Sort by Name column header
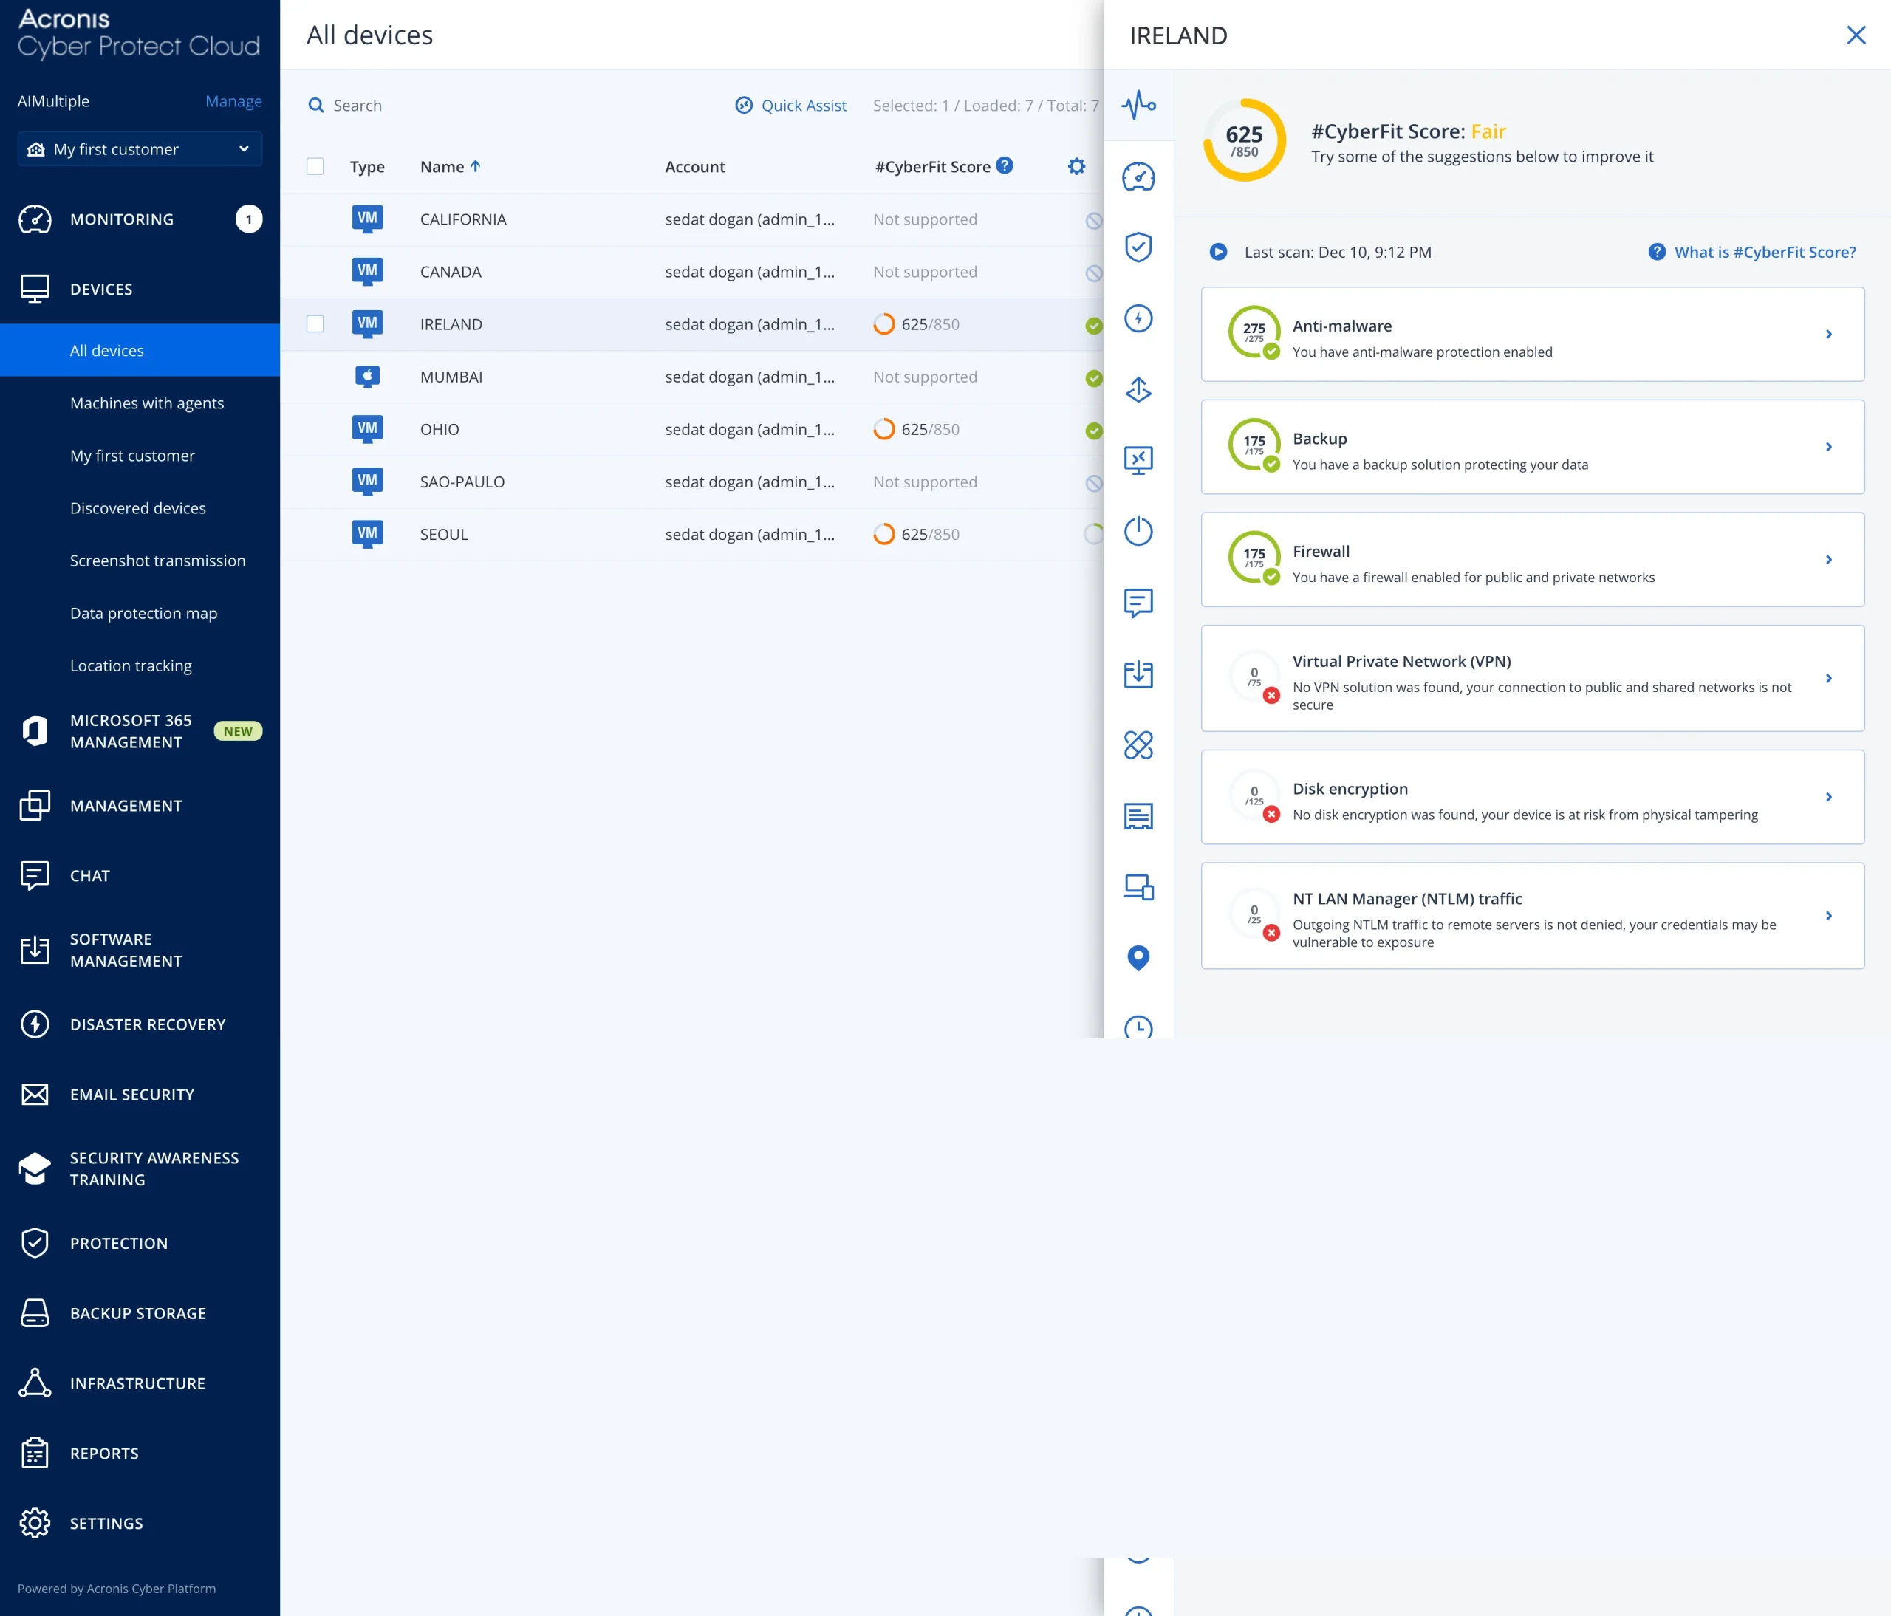Image resolution: width=1891 pixels, height=1616 pixels. (450, 166)
